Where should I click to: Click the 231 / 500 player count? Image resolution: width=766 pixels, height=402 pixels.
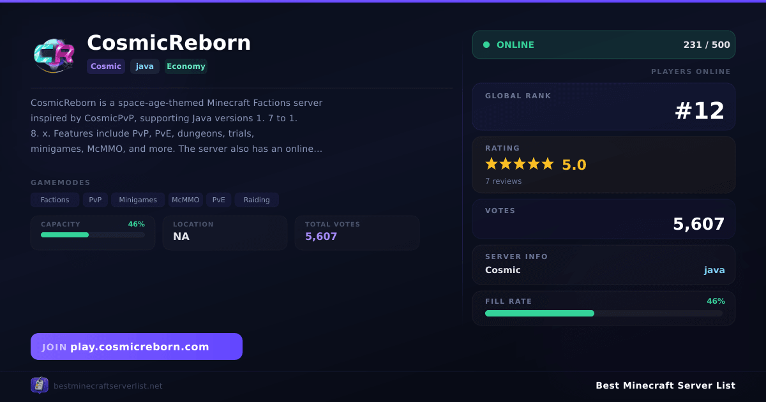tap(707, 45)
